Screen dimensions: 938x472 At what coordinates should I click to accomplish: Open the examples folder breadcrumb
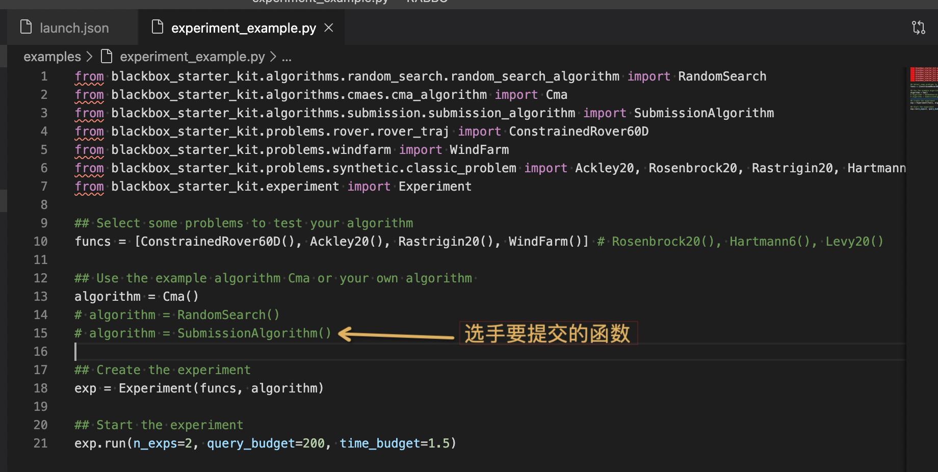(x=52, y=57)
